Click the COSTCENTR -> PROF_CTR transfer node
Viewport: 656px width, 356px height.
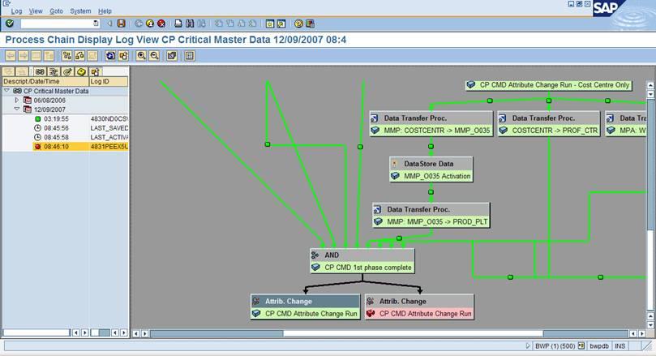tap(549, 124)
